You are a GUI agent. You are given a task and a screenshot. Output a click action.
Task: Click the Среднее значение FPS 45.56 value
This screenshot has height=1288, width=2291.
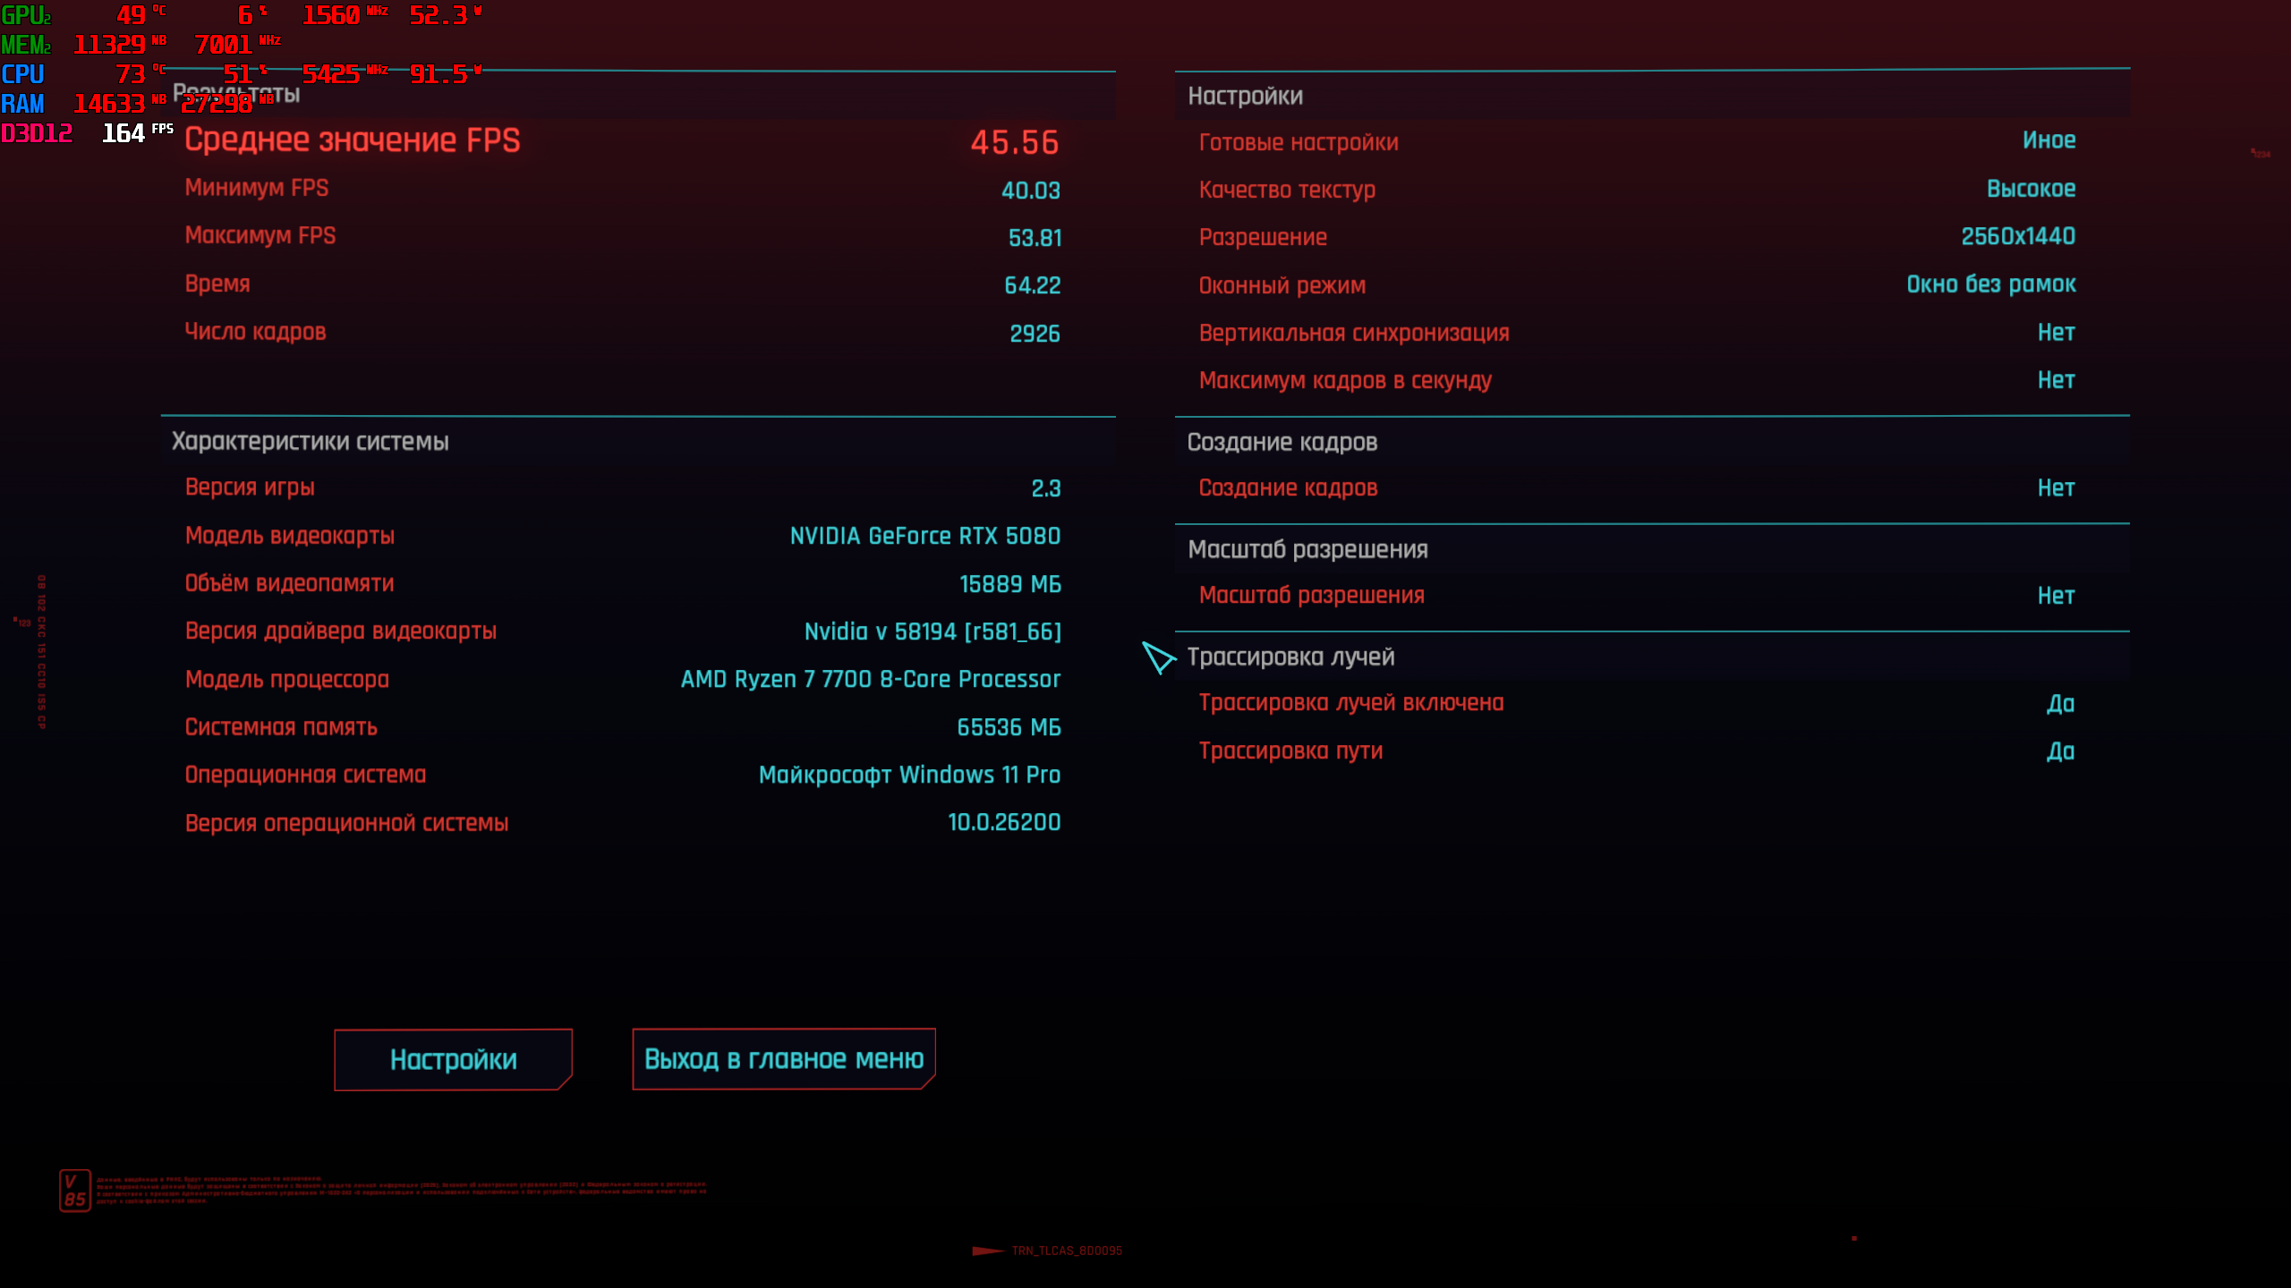pyautogui.click(x=1014, y=142)
